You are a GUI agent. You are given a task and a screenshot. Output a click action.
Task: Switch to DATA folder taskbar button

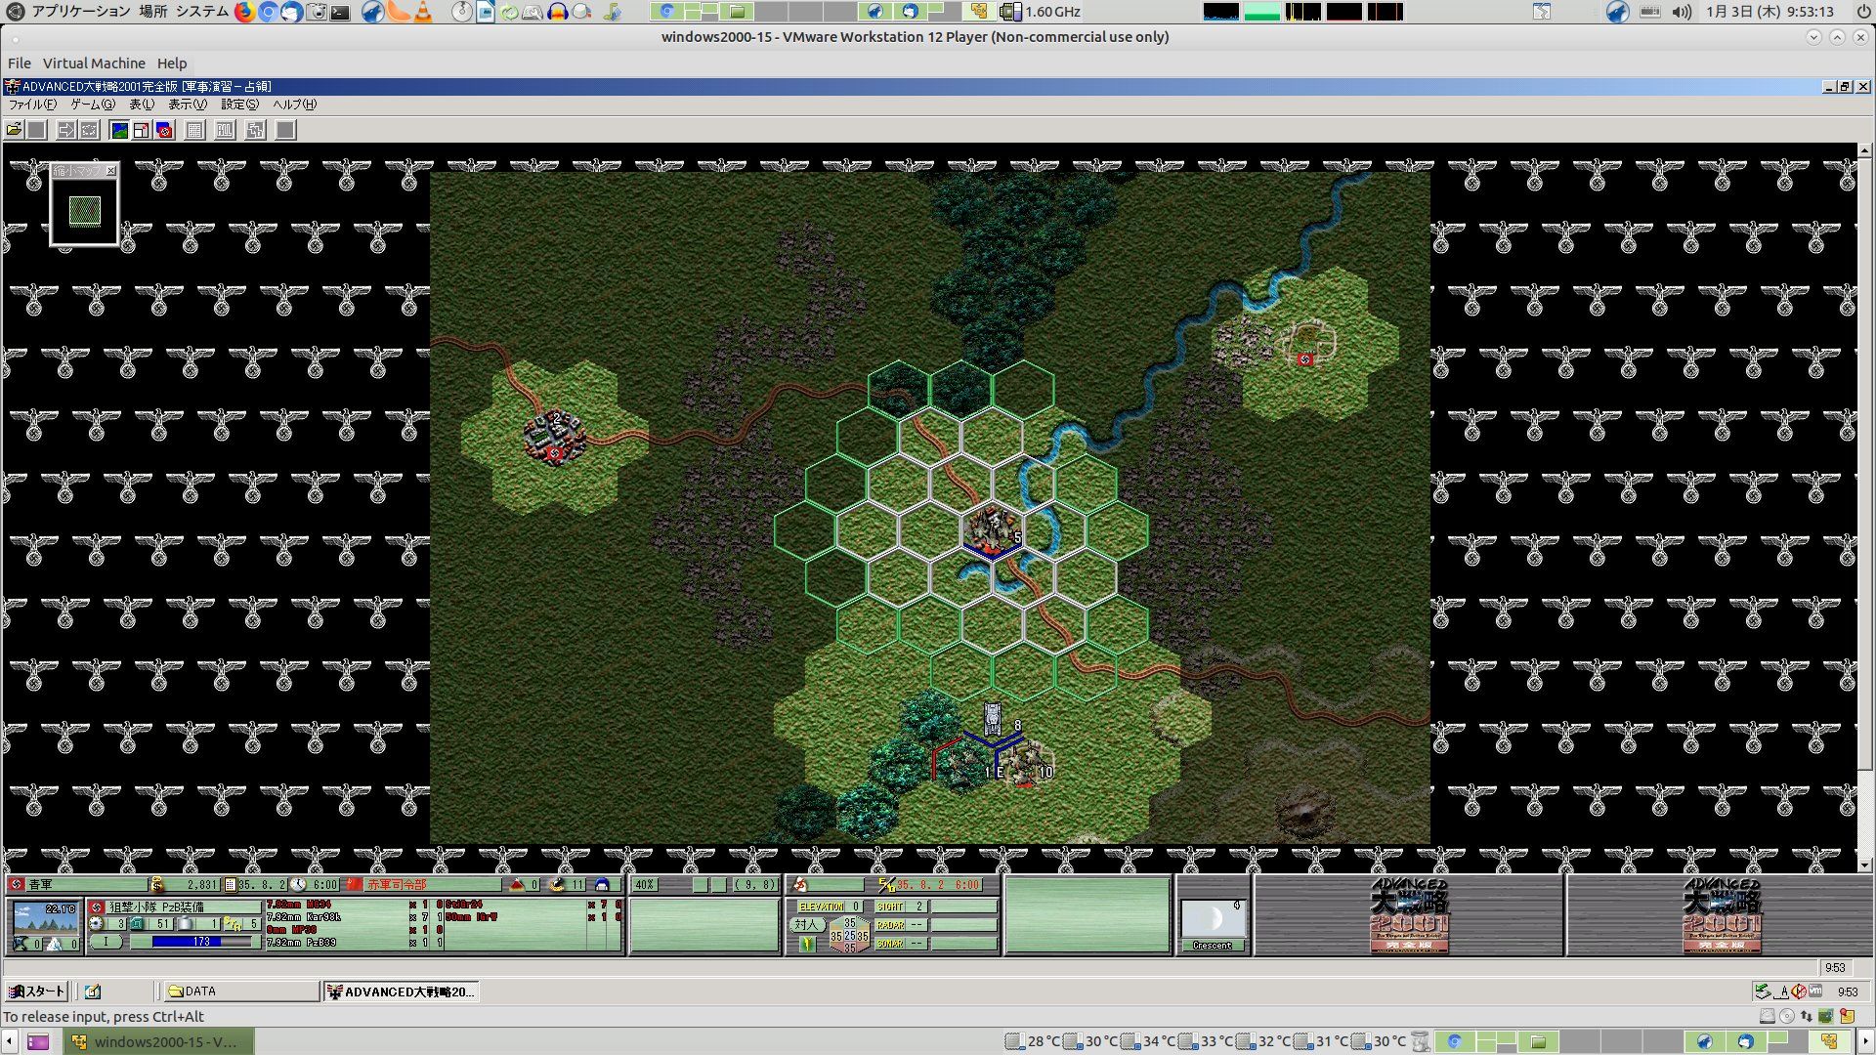point(239,992)
